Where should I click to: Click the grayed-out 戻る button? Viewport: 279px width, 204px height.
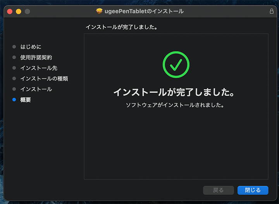click(219, 190)
